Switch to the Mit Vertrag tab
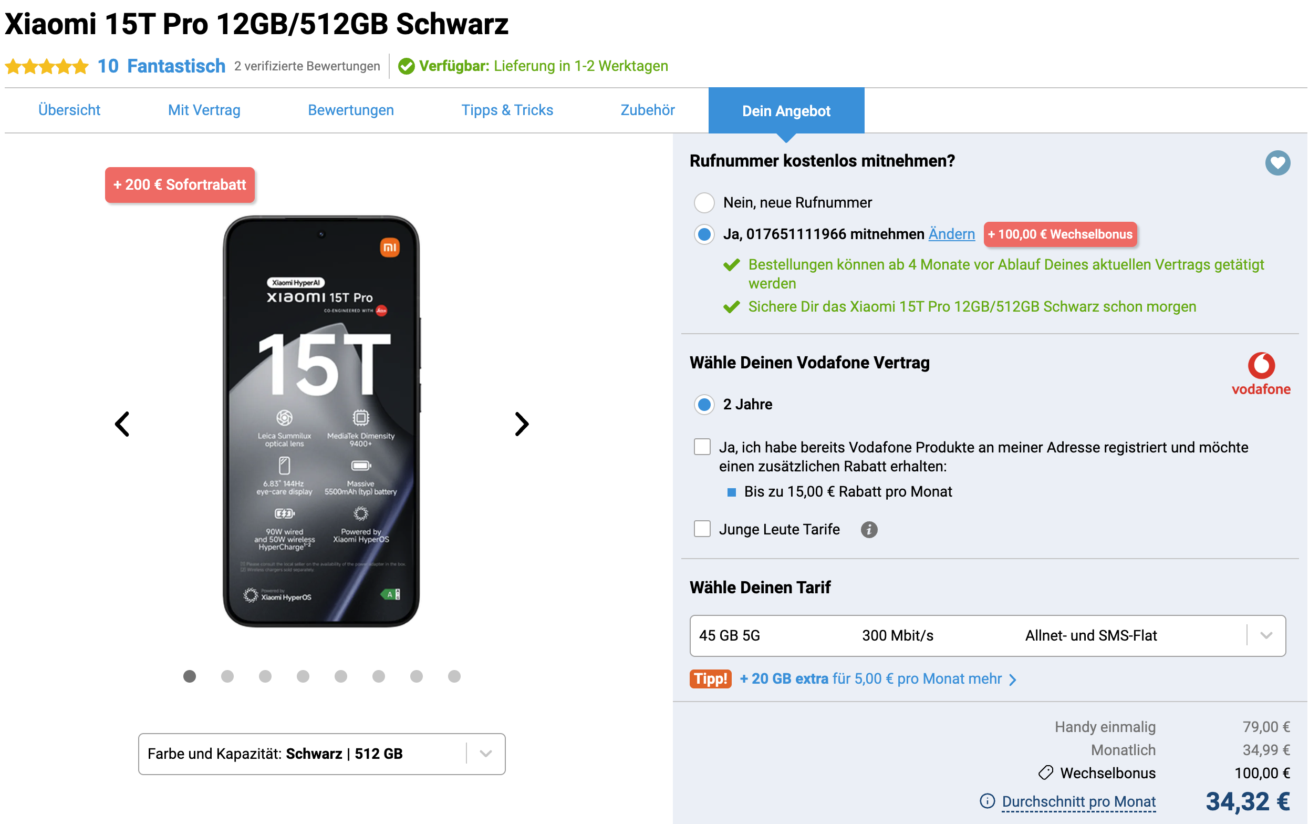The image size is (1309, 824). (x=204, y=110)
